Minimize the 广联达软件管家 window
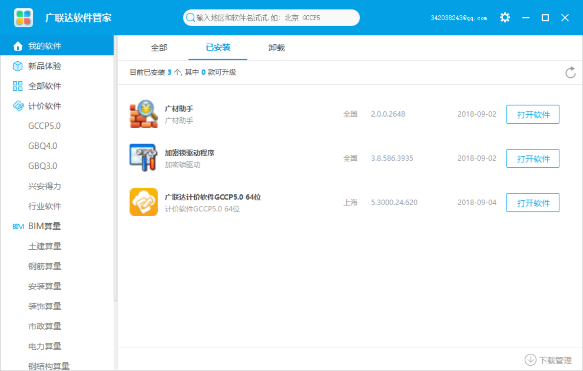583x371 pixels. point(526,18)
